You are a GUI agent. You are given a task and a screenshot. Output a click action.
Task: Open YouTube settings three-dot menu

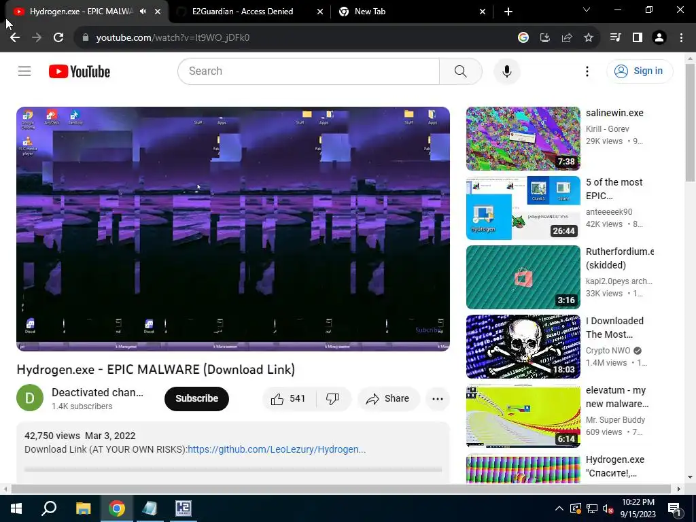(x=587, y=71)
